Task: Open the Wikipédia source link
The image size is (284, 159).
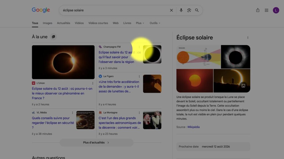Action: [x=193, y=127]
